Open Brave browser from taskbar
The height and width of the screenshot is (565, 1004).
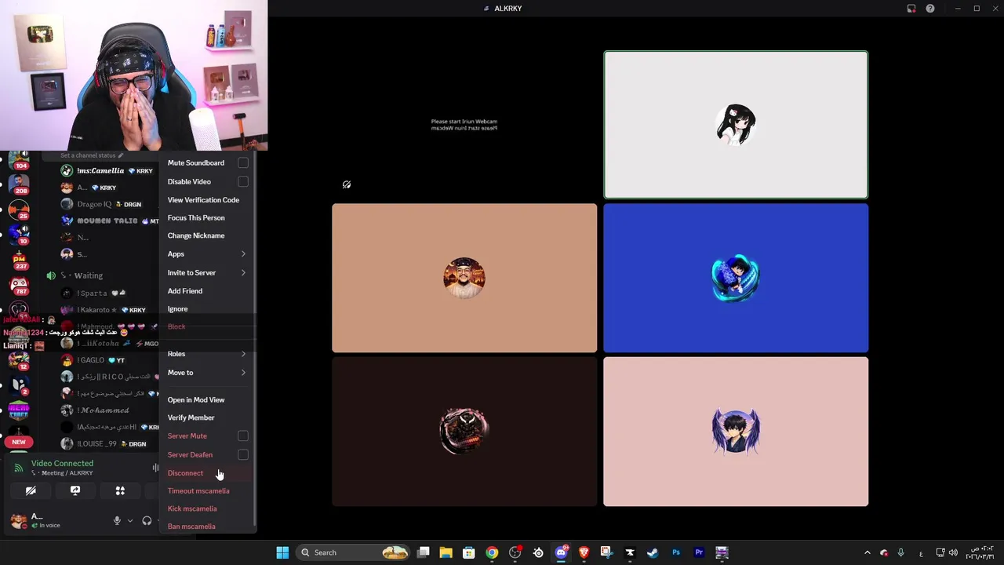click(584, 552)
